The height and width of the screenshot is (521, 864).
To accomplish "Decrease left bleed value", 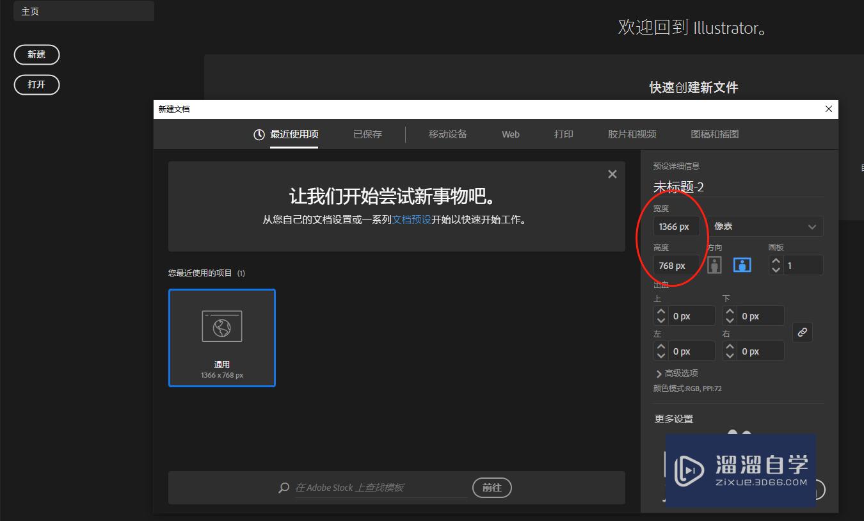I will point(661,355).
